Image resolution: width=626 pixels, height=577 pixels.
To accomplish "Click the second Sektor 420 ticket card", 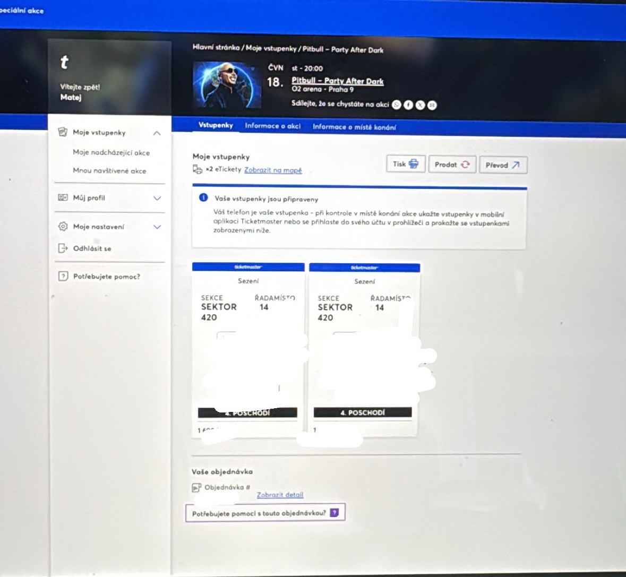I will point(364,350).
